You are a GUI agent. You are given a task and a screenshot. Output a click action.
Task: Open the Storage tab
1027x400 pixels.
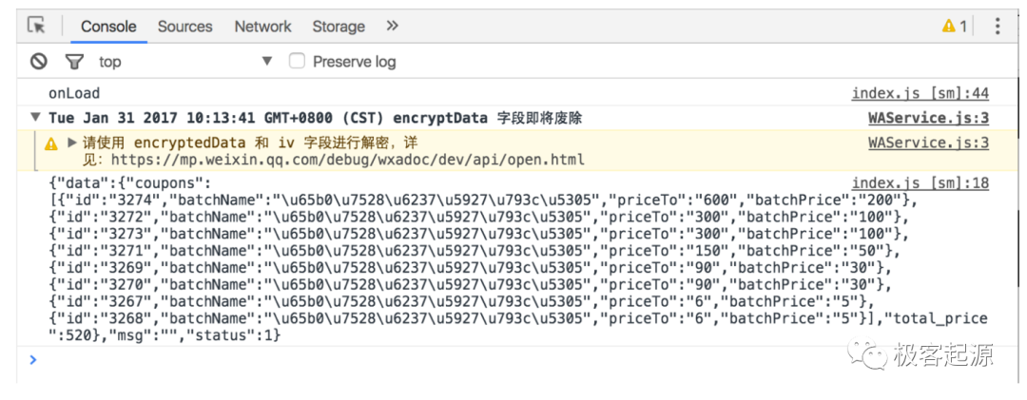(338, 27)
